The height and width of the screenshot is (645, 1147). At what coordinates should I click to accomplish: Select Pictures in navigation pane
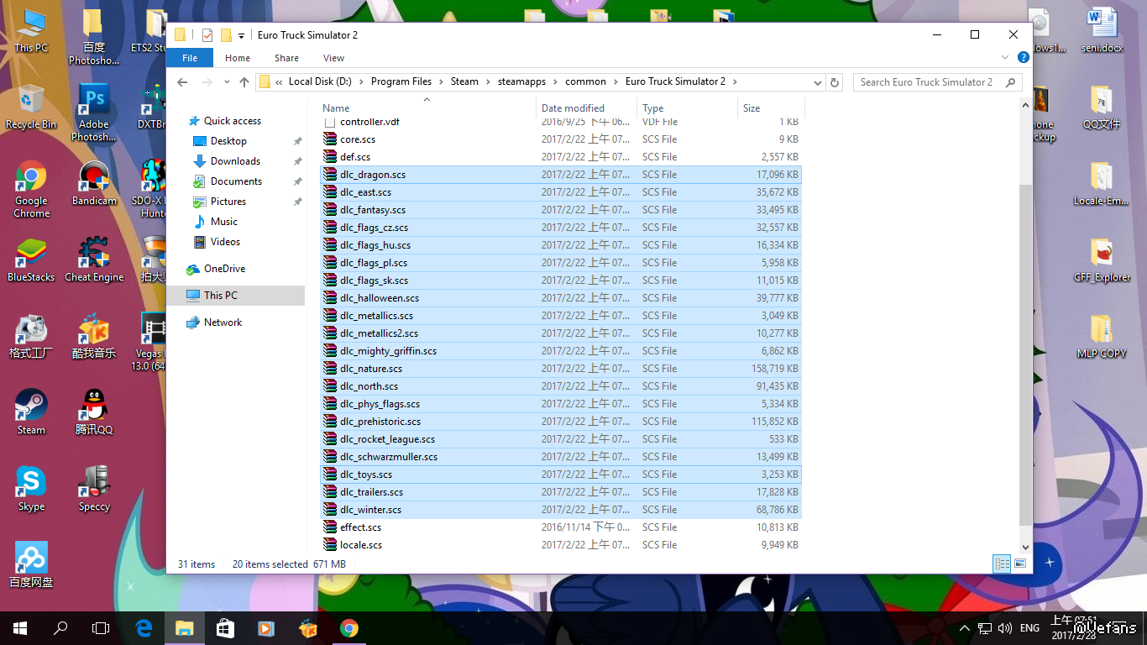point(228,202)
